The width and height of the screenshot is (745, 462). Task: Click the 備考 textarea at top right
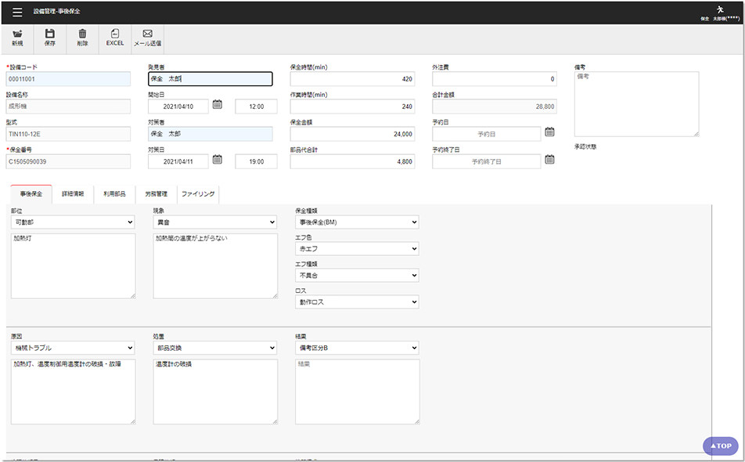click(637, 104)
